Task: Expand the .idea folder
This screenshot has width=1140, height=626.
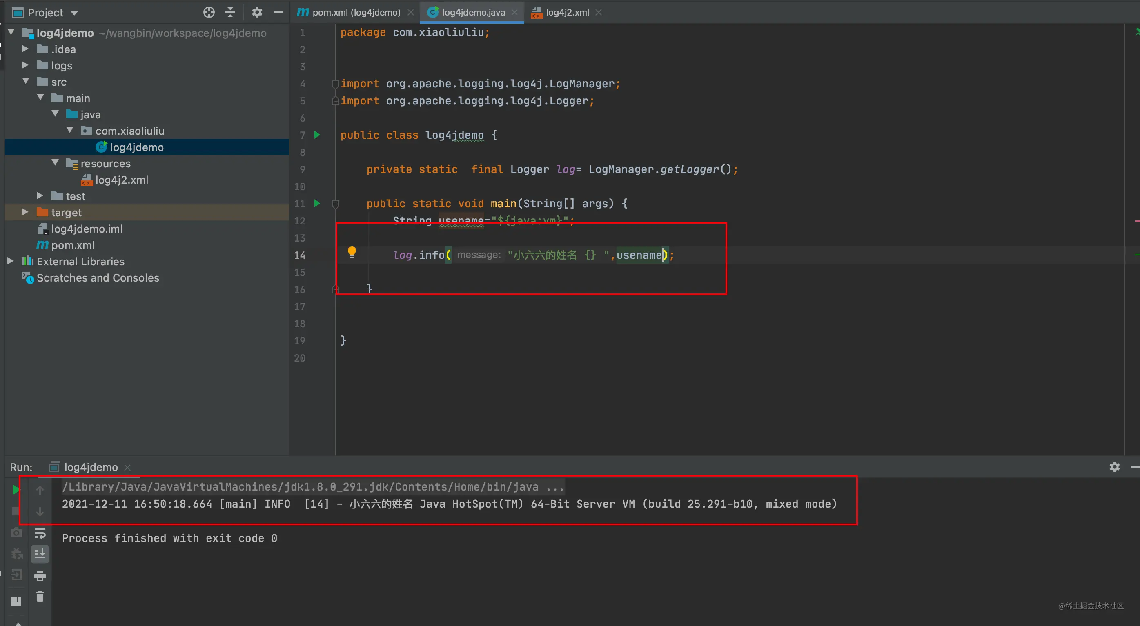Action: (25, 49)
